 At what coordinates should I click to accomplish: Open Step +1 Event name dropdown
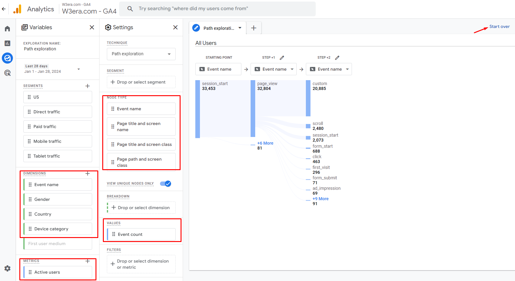point(274,69)
